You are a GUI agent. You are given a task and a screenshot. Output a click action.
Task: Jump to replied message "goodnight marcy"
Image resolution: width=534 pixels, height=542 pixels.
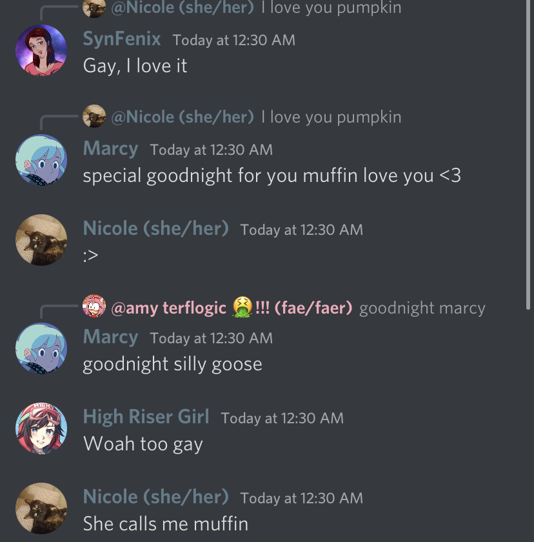tap(422, 308)
